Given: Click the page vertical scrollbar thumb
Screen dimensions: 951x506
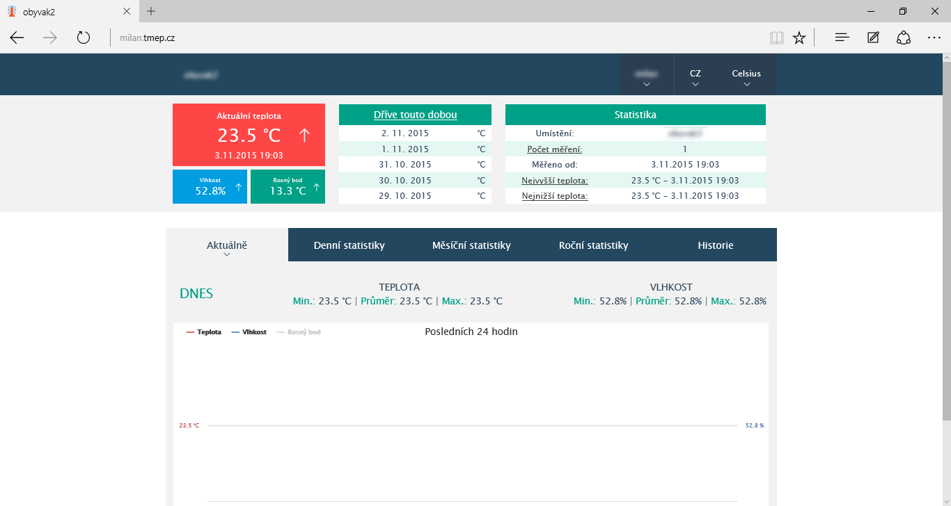Looking at the screenshot, I should point(947,241).
